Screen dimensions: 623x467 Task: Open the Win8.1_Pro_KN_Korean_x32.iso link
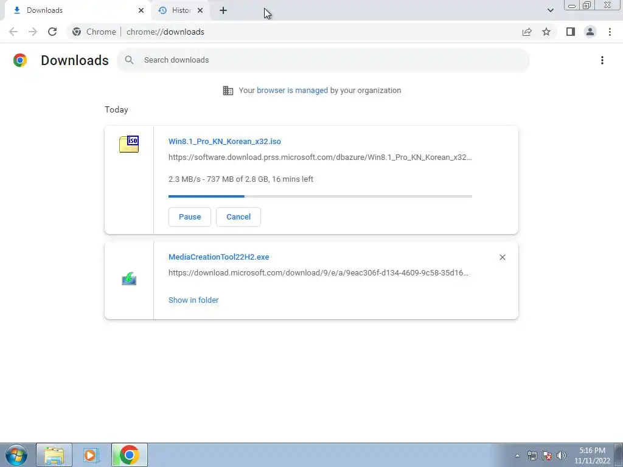tap(224, 141)
